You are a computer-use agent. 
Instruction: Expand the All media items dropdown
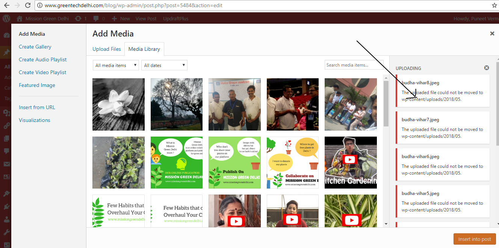[116, 65]
